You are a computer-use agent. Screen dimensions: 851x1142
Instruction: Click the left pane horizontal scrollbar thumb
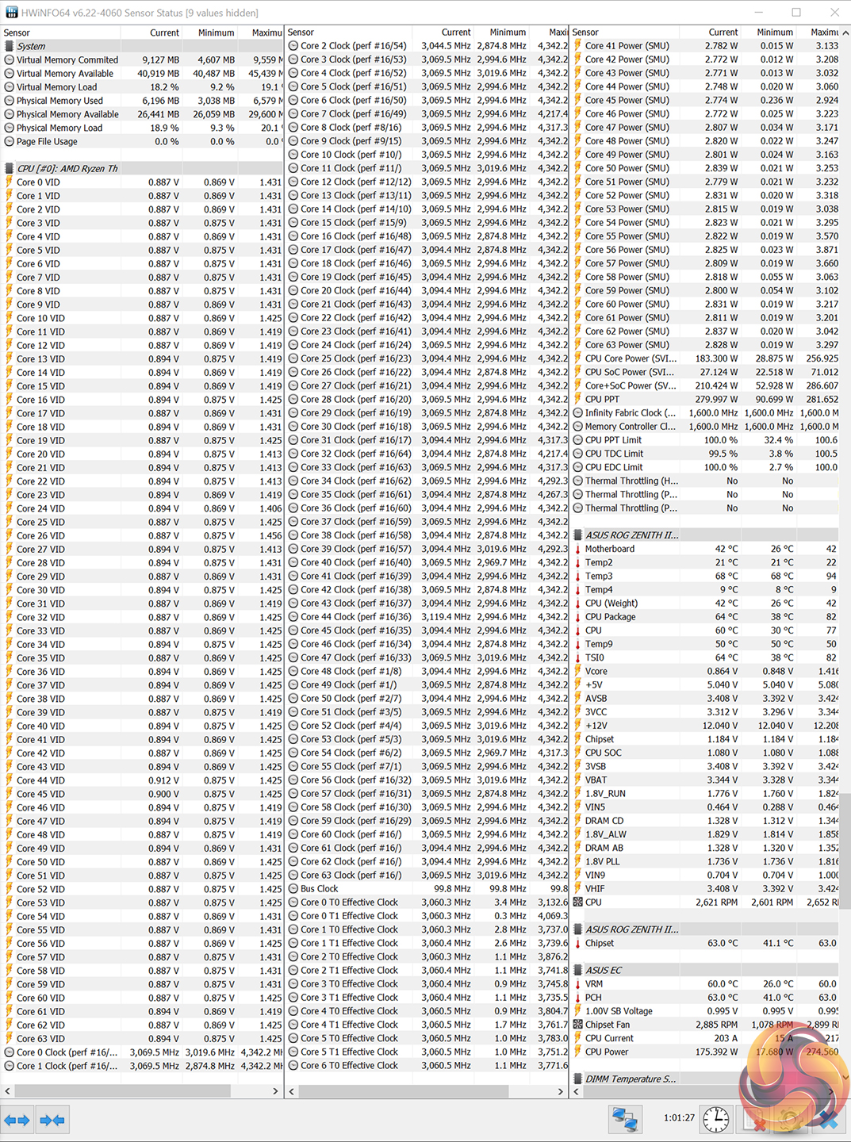pos(122,1091)
